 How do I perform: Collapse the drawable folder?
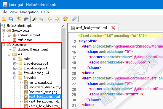pos(15,78)
